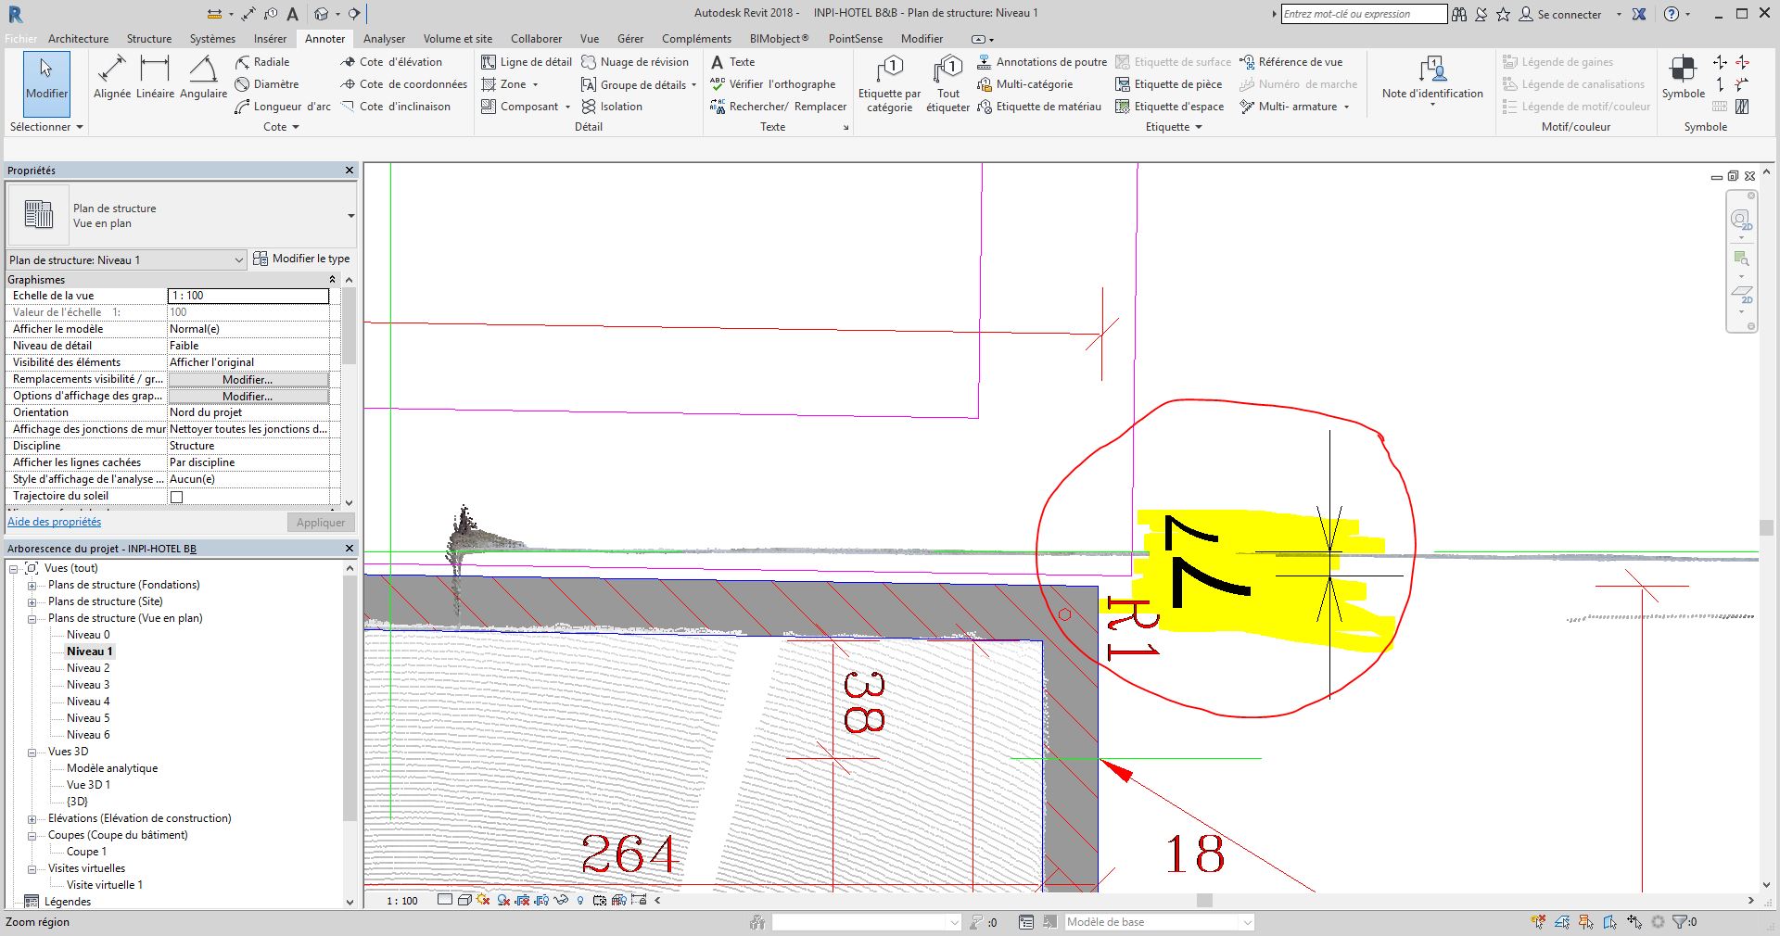
Task: Open the Gérer ribbon tab
Action: pos(630,39)
